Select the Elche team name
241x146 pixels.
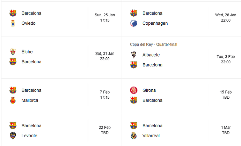pos(27,52)
